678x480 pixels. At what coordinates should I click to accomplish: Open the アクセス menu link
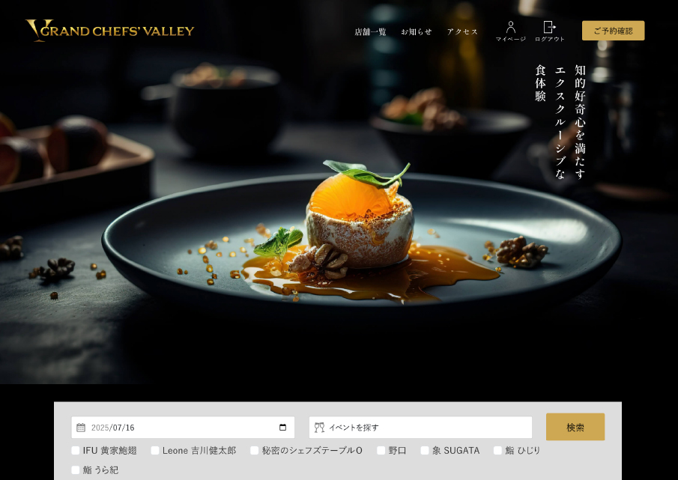click(462, 31)
